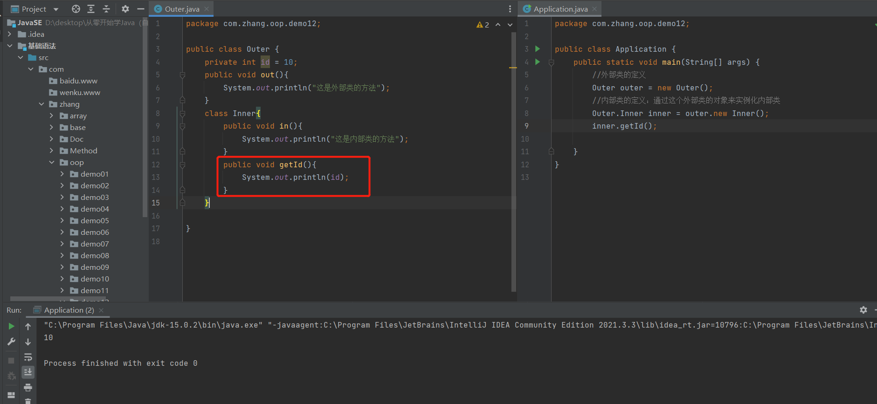Click Outer.java editor vertical scrollbar
The image size is (877, 404).
[514, 161]
